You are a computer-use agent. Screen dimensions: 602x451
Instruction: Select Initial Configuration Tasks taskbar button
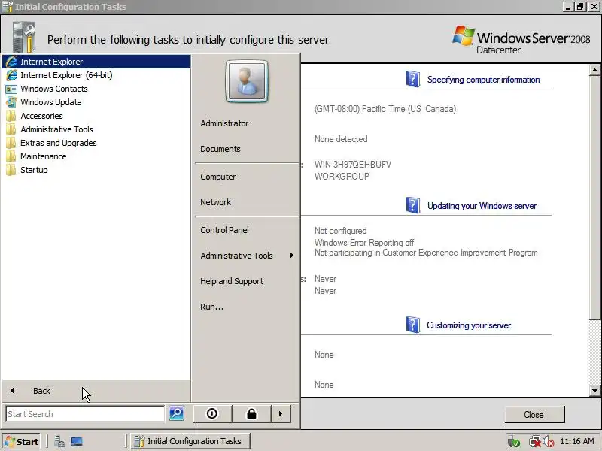(190, 441)
